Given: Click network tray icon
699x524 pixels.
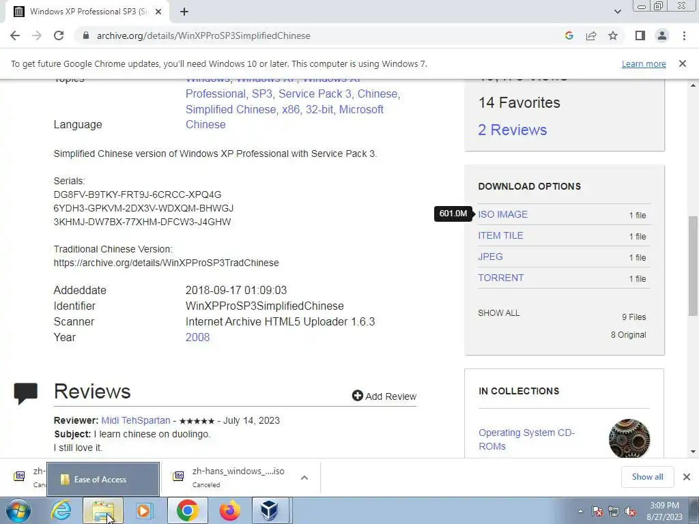Looking at the screenshot, I should [614, 511].
